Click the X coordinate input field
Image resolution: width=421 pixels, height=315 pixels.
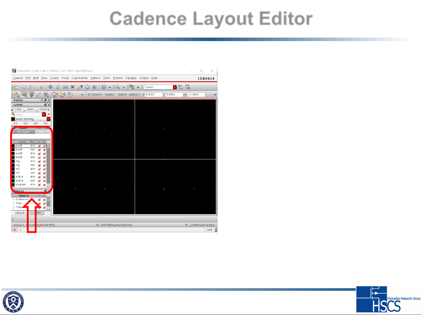tap(154, 95)
